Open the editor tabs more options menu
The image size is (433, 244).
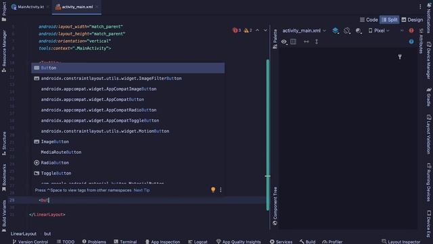click(420, 7)
